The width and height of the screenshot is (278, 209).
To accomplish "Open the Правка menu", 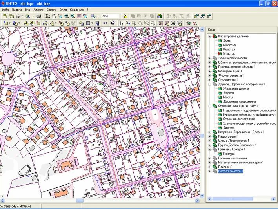I will [17, 9].
